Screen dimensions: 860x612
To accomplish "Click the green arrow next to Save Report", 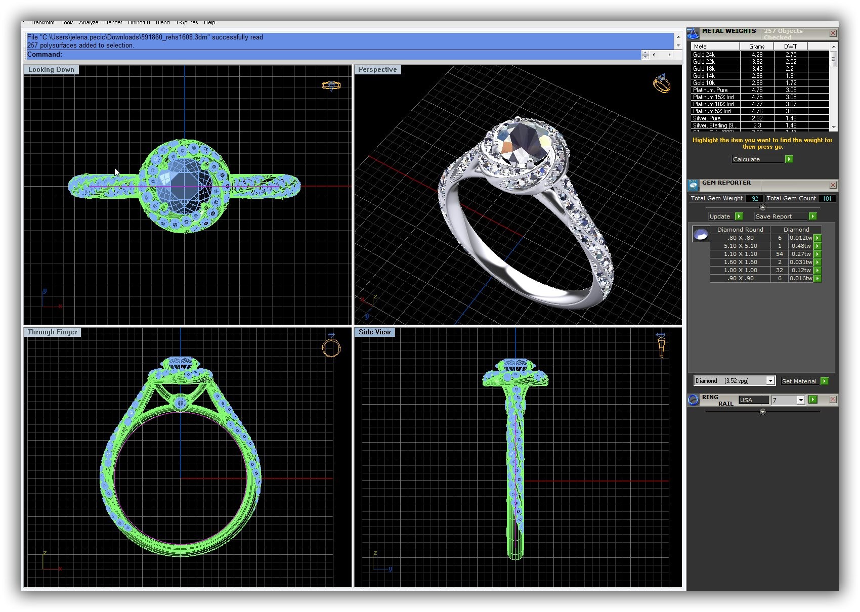I will pos(812,216).
